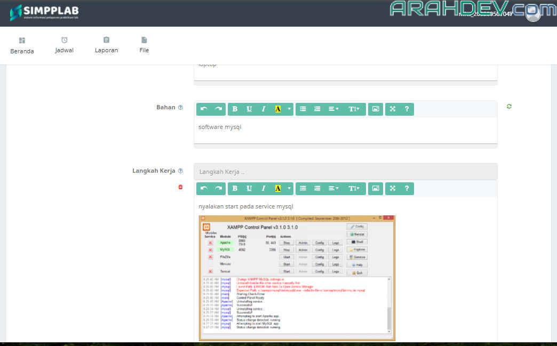Expand font size dropdown in the Bahan editor
The height and width of the screenshot is (346, 557).
pos(354,109)
